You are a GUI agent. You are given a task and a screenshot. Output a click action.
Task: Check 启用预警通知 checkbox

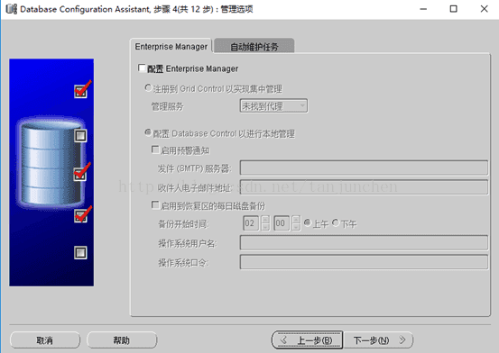tap(155, 149)
